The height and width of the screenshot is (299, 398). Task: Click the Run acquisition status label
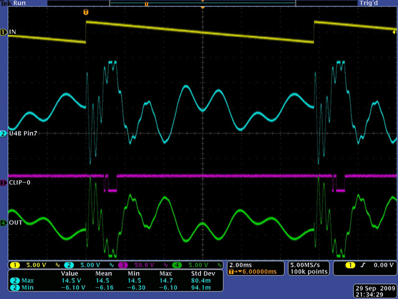click(21, 3)
